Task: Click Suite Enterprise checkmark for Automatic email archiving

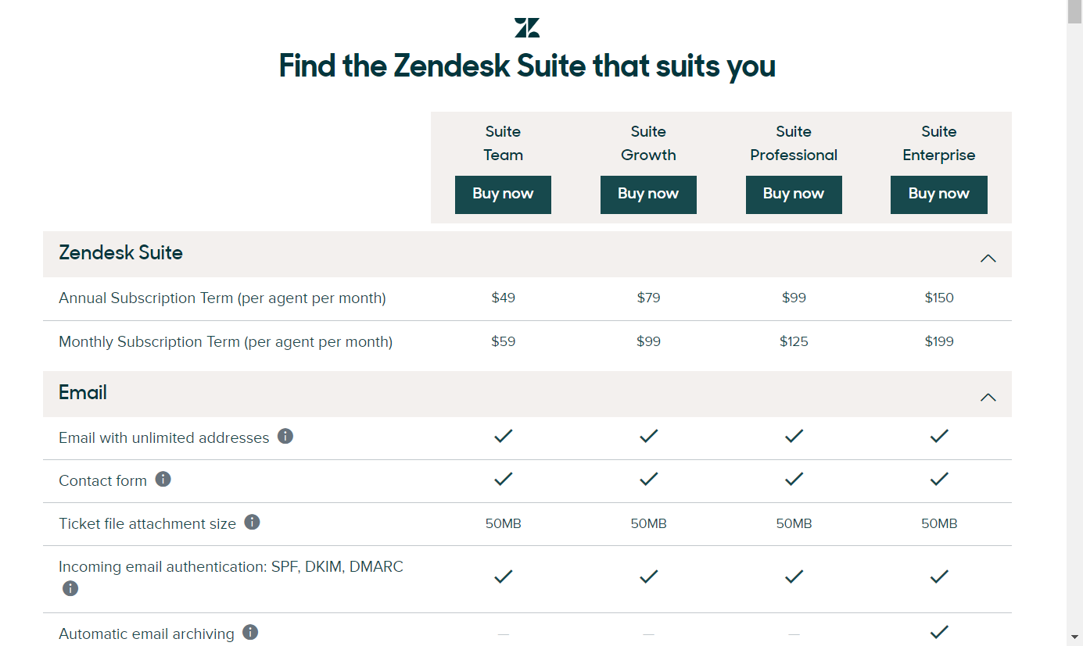Action: click(939, 632)
